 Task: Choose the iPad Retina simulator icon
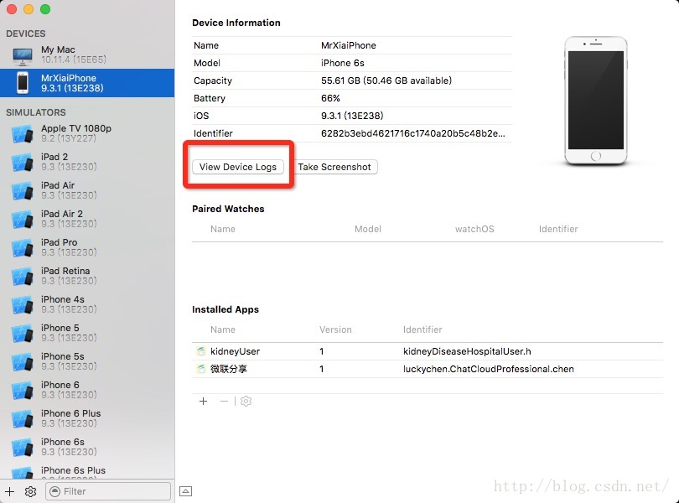[x=23, y=277]
